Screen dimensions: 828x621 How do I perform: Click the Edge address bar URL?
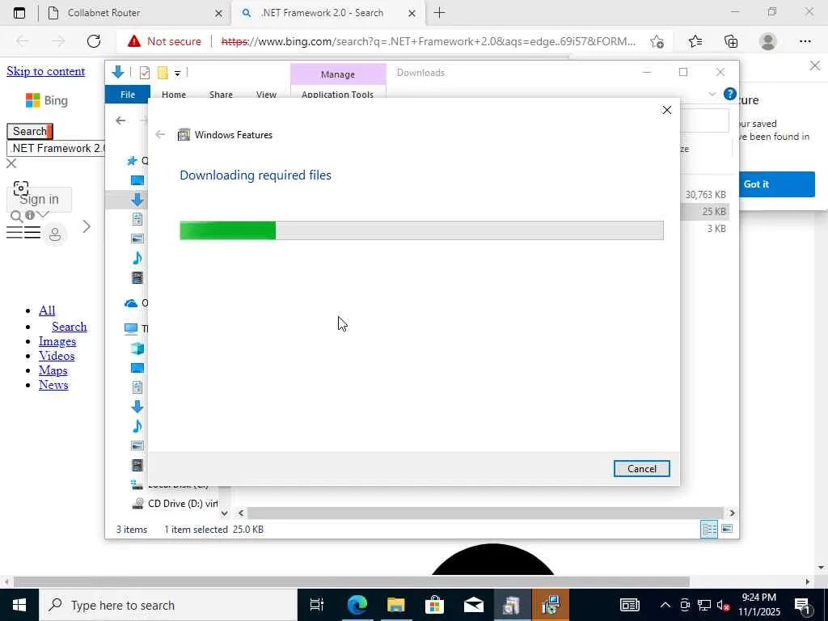pos(429,41)
